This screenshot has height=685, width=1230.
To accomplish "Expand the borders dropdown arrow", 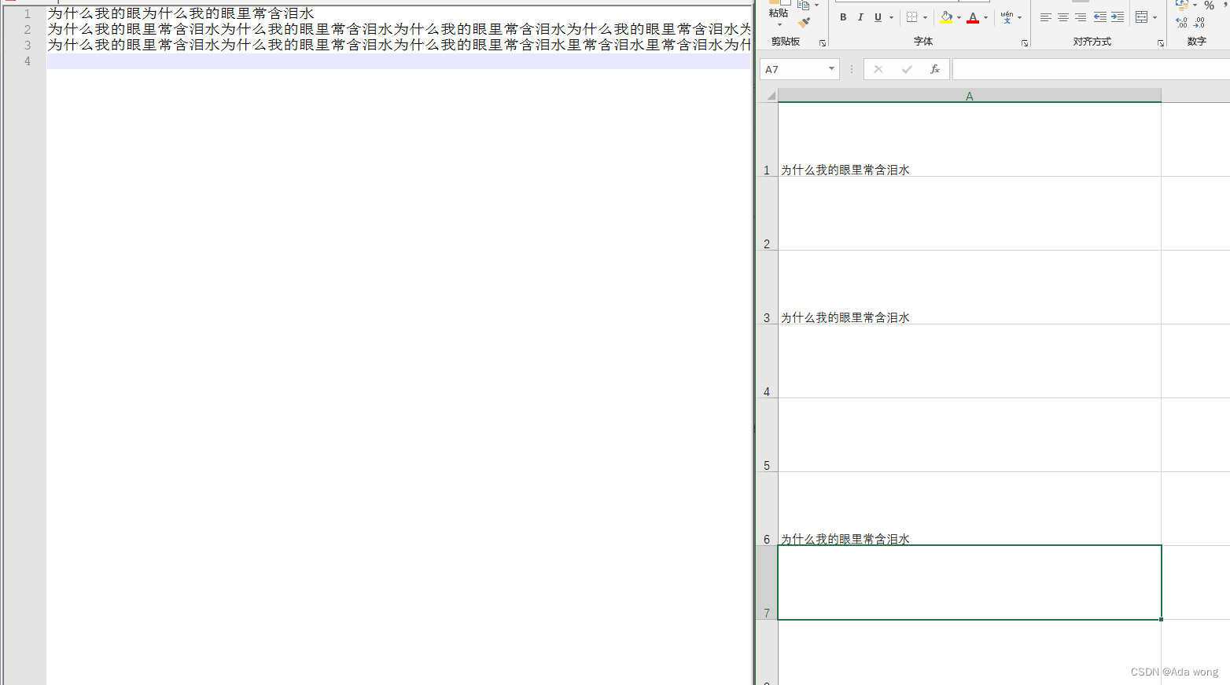I will point(925,17).
